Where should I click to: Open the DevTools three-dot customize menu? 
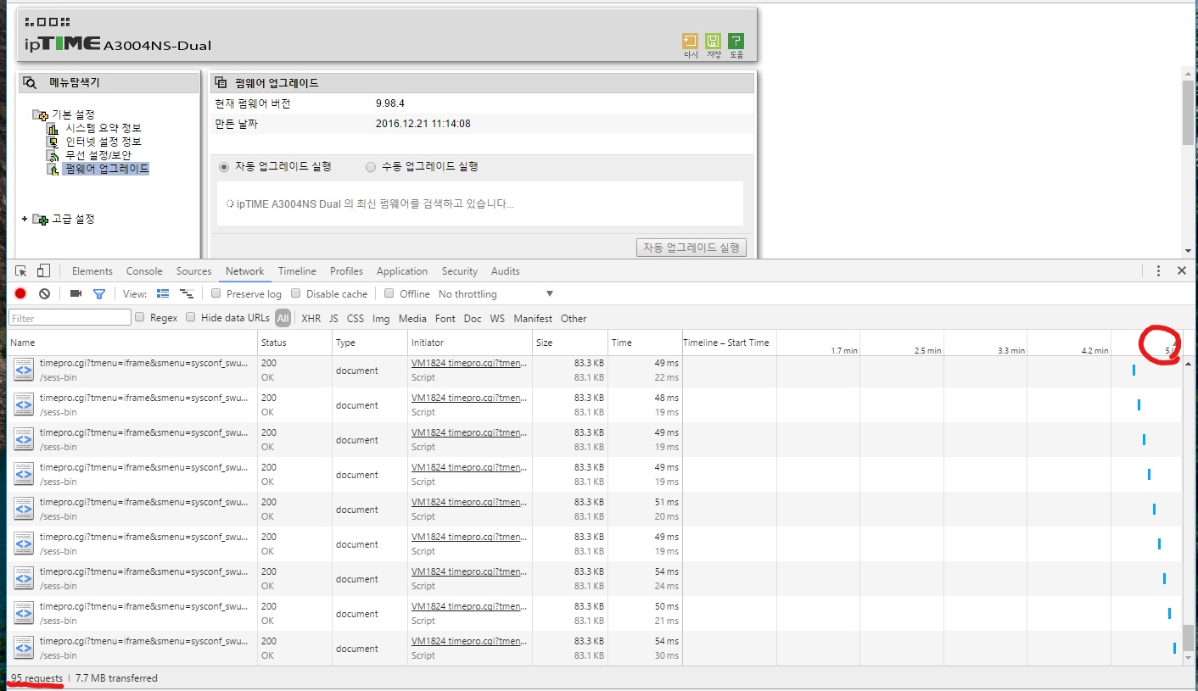[x=1158, y=271]
